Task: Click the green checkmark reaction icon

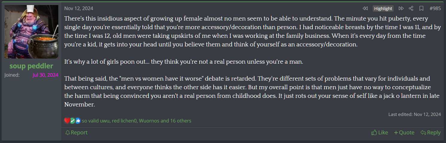Action: 73,121
